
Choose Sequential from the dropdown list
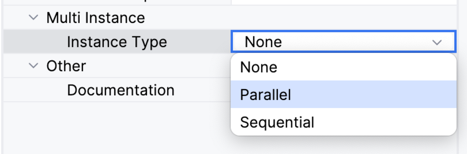point(277,122)
